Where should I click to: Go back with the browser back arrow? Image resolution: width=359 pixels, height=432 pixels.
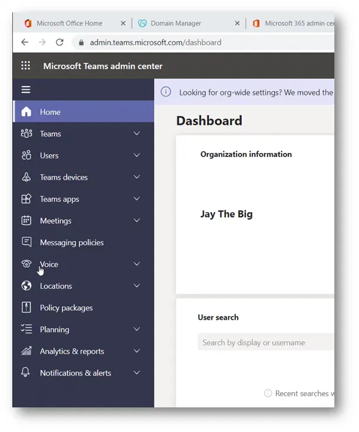click(24, 42)
